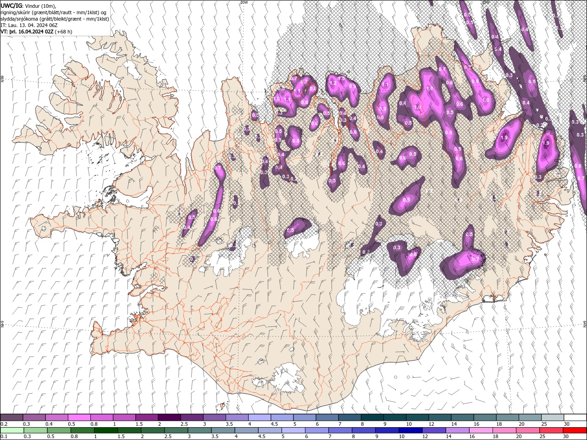The height and width of the screenshot is (440, 587).
Task: Select the 16 mm grey-teal snow-scale swatch
Action: point(485,418)
